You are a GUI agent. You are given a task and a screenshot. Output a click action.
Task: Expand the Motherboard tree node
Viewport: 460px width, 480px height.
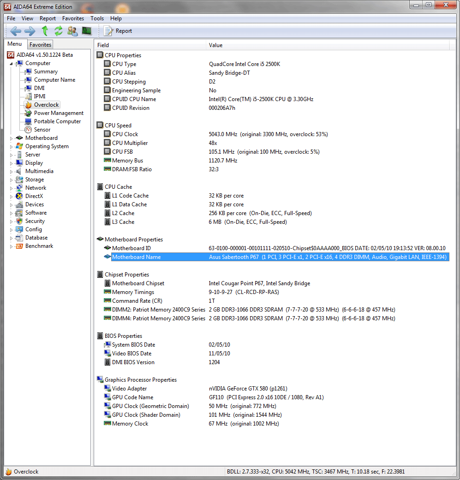12,138
